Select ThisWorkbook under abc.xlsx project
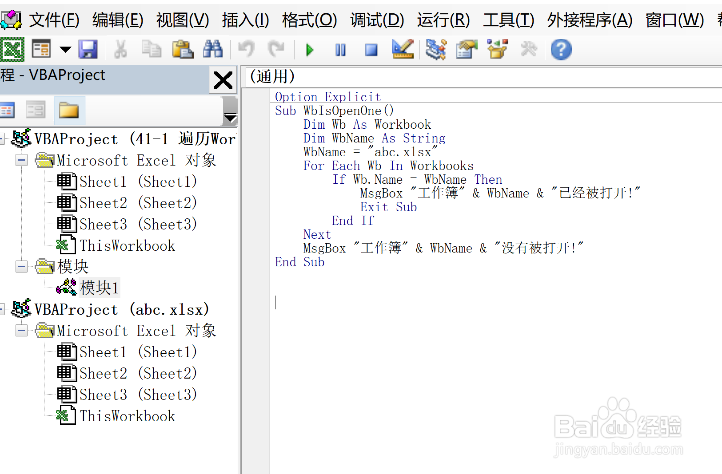The width and height of the screenshot is (722, 474). 127,416
